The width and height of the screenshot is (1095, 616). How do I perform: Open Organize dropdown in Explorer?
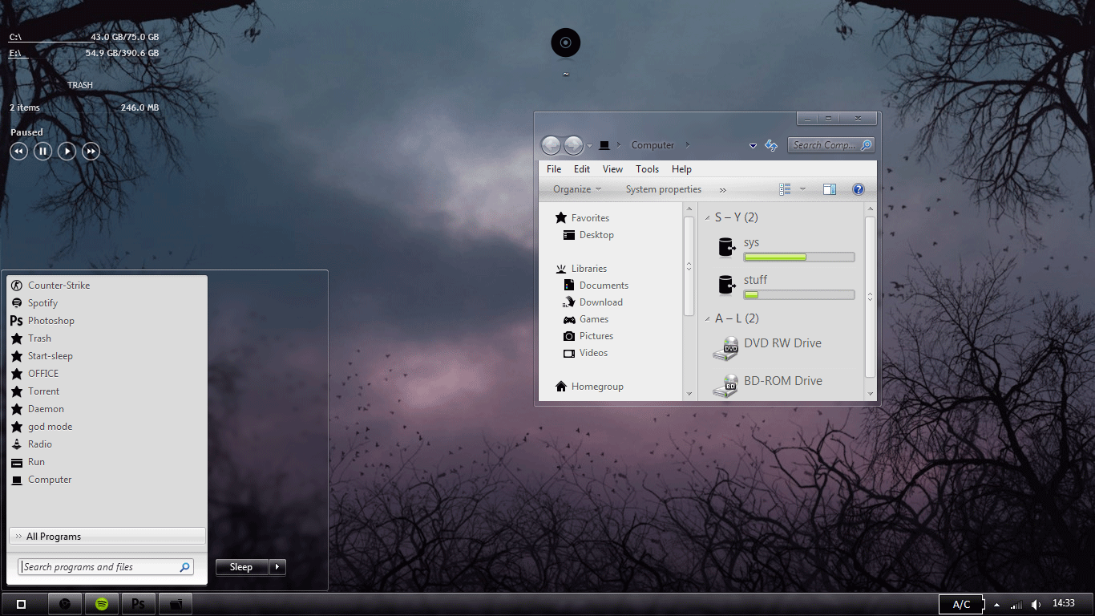[577, 189]
